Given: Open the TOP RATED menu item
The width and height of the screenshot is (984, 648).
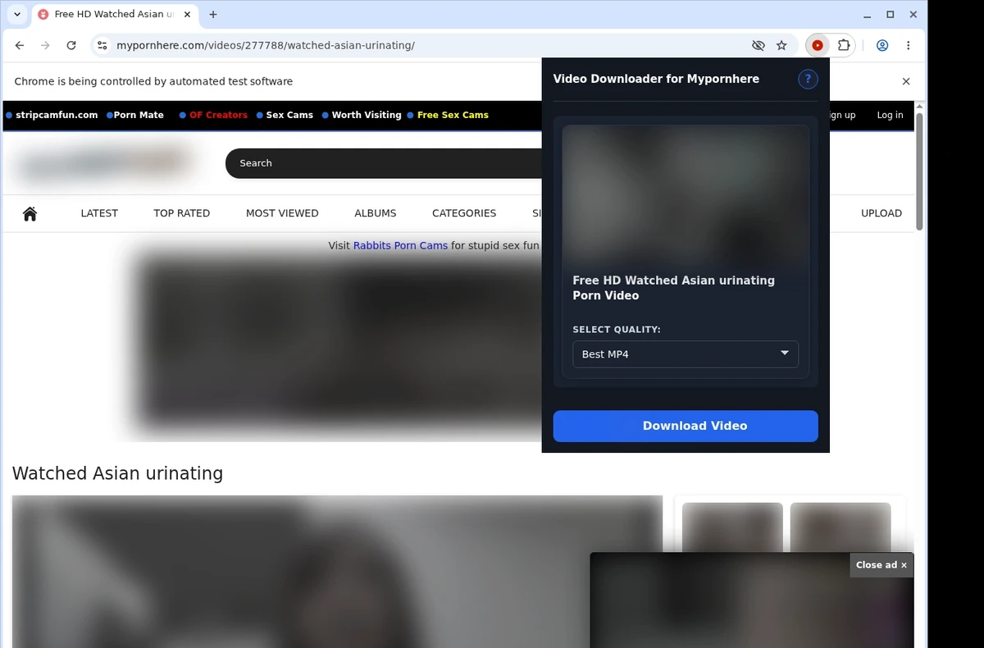Looking at the screenshot, I should click(182, 213).
